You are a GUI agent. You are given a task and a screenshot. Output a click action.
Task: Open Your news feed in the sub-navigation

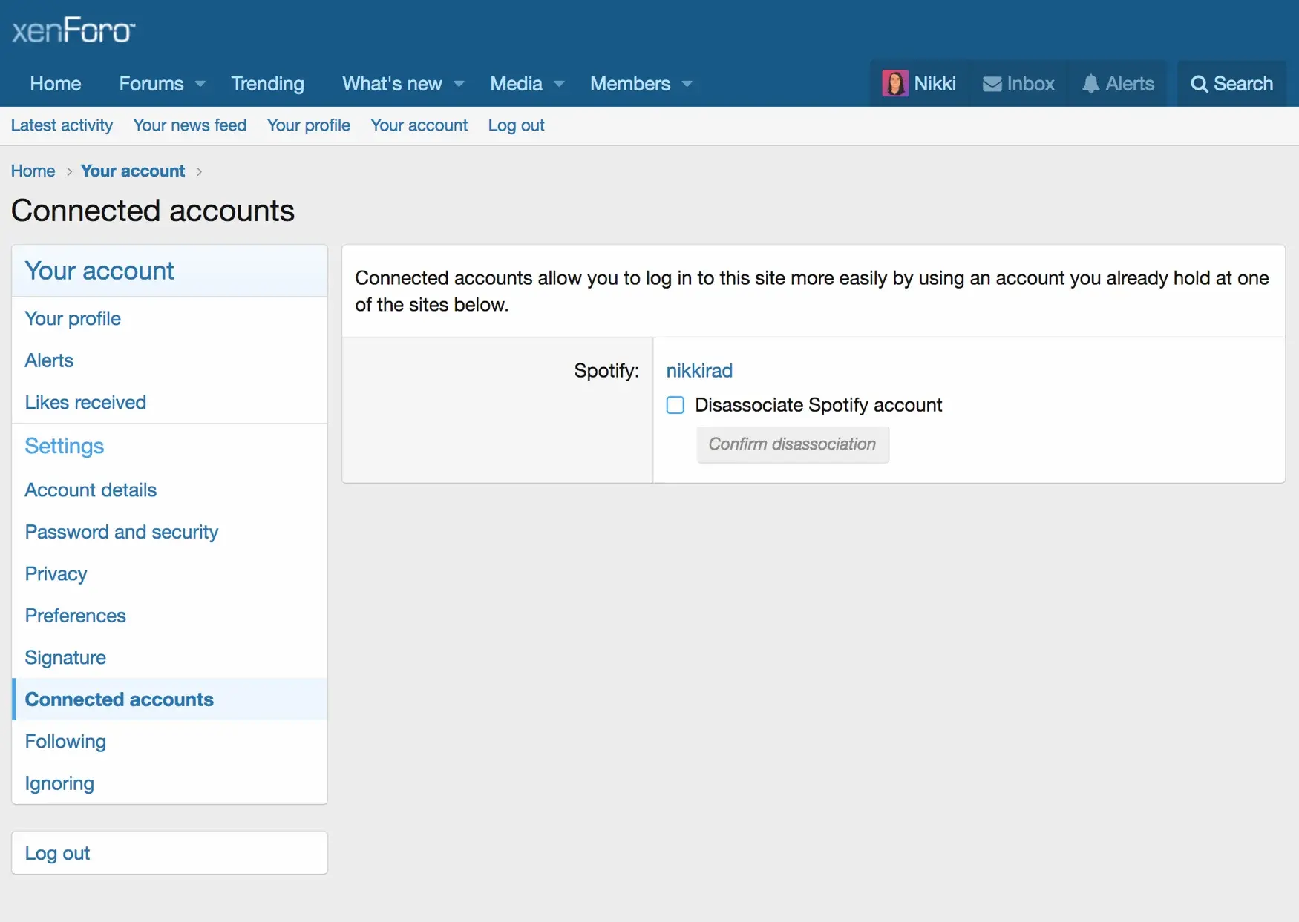pyautogui.click(x=189, y=125)
